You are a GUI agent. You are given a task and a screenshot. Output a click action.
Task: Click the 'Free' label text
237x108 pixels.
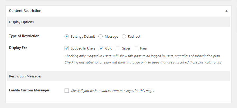[x=143, y=48]
